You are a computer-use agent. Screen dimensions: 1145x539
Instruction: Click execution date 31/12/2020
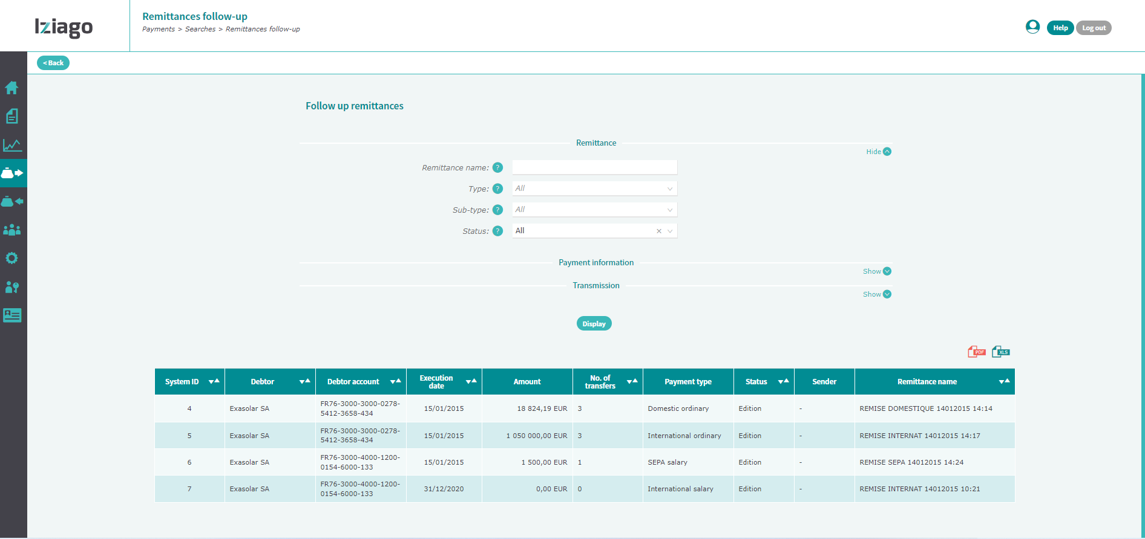(444, 489)
